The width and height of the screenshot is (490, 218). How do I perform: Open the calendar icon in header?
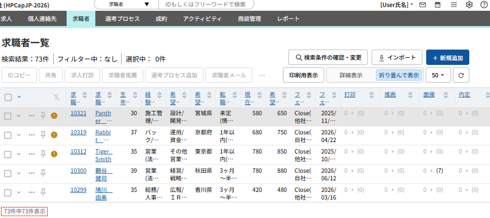coord(438,5)
